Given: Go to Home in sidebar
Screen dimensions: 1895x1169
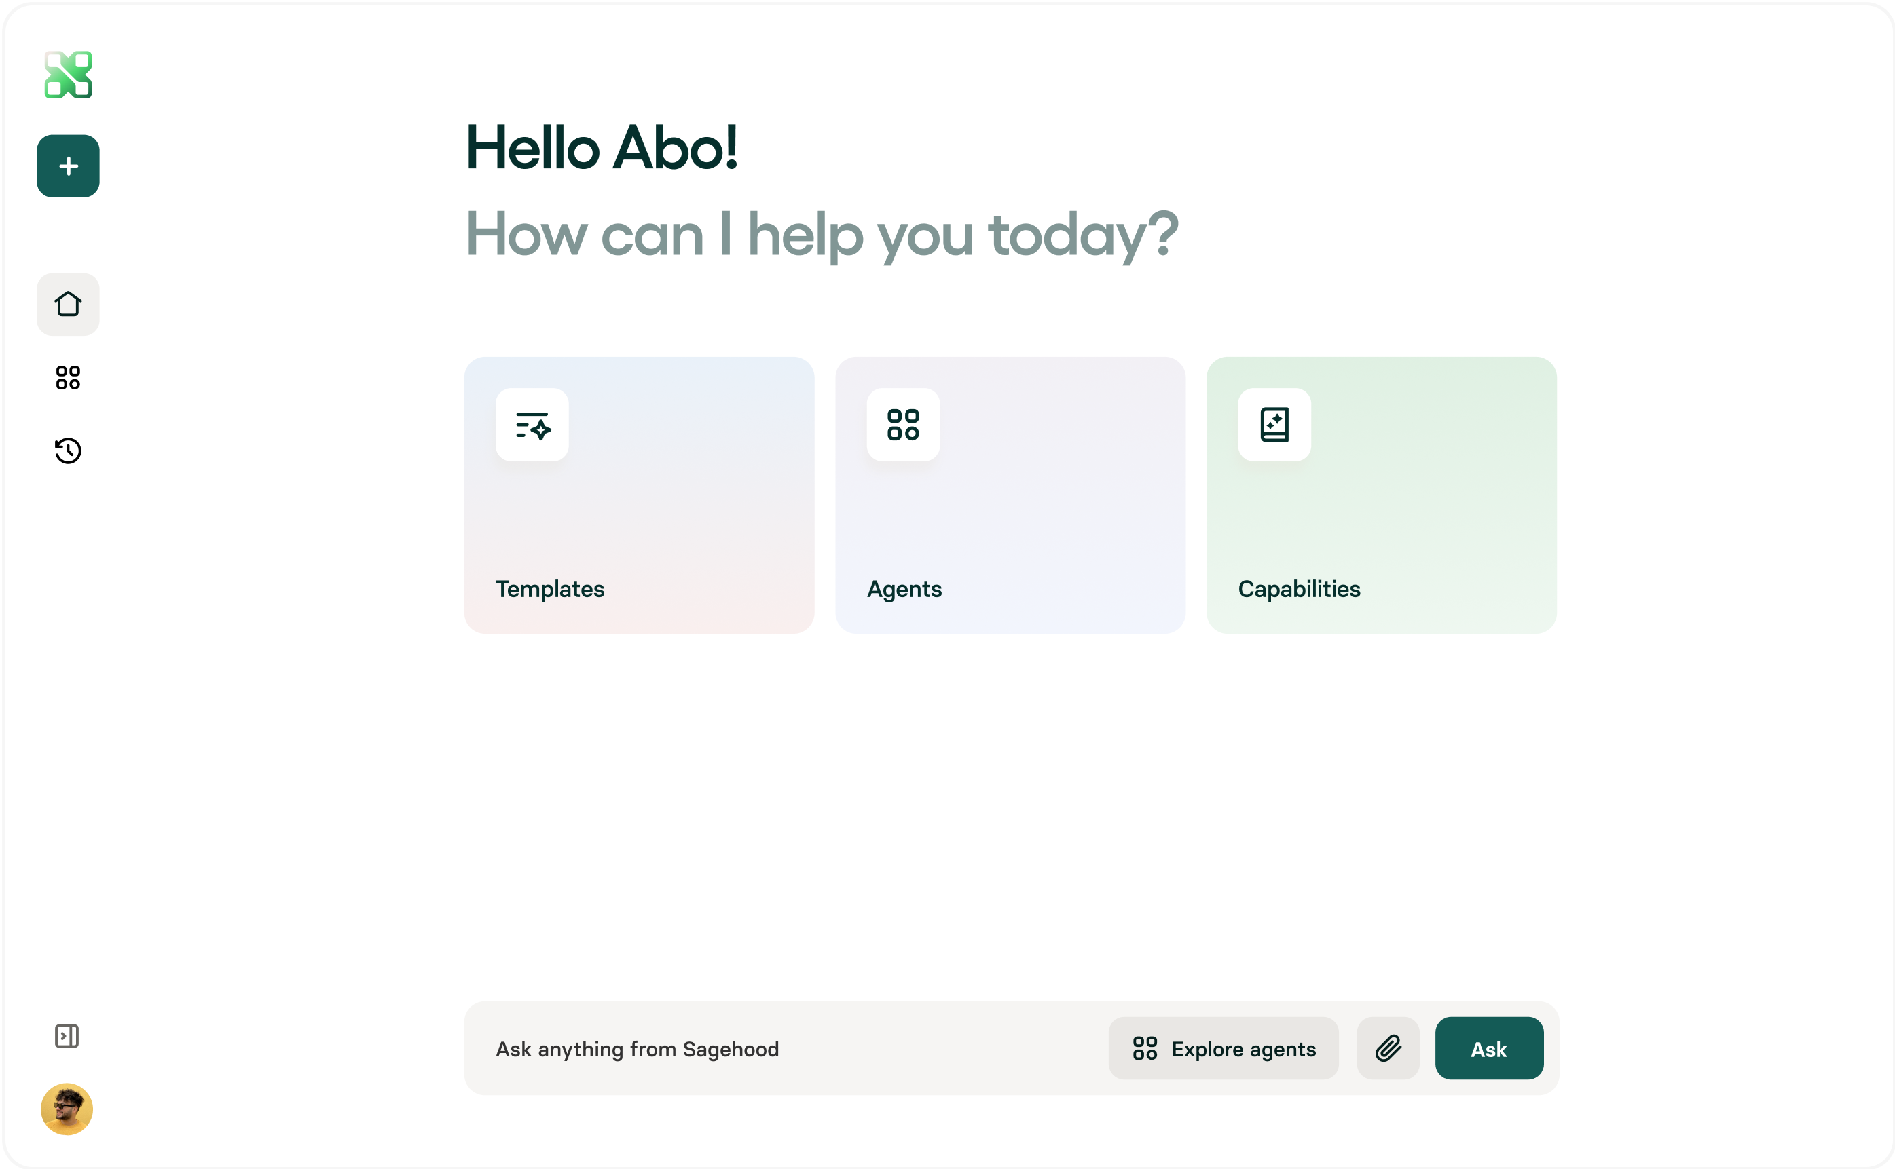Looking at the screenshot, I should pyautogui.click(x=68, y=304).
